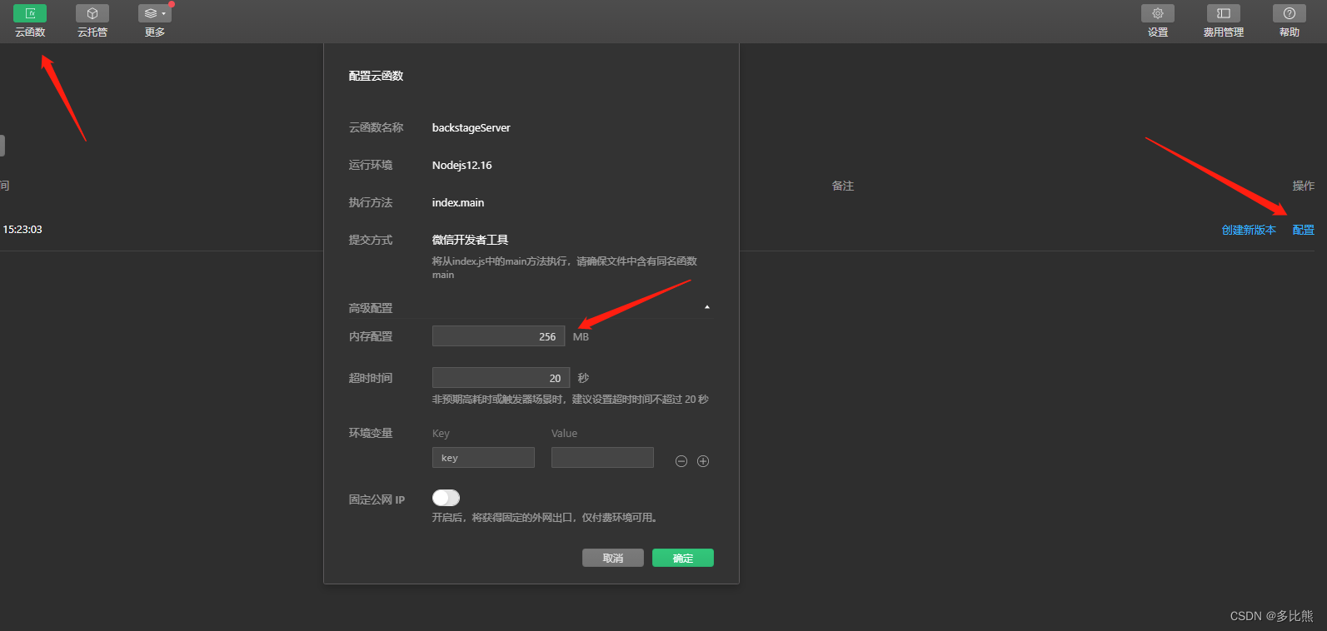The width and height of the screenshot is (1327, 631).
Task: Click the 取消 button
Action: [613, 558]
